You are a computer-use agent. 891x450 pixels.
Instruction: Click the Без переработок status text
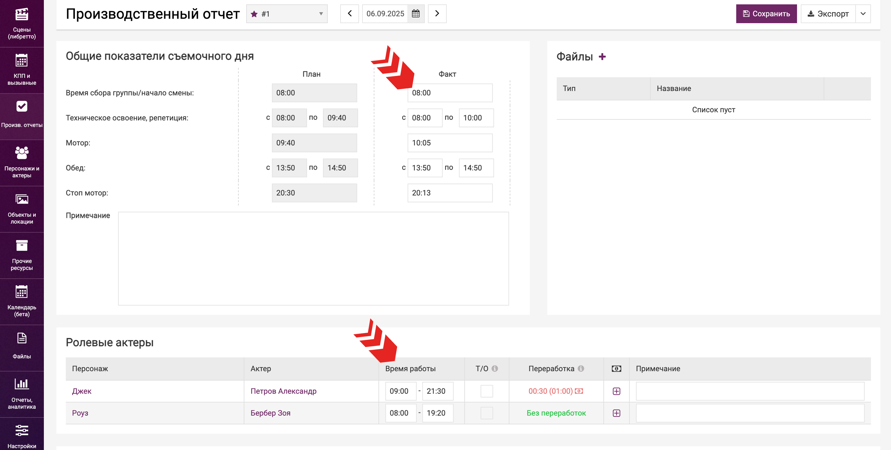[x=556, y=413]
